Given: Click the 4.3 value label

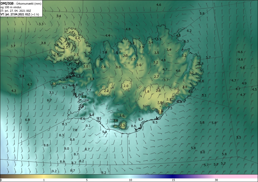Looking at the screenshot, I should click(x=14, y=91).
